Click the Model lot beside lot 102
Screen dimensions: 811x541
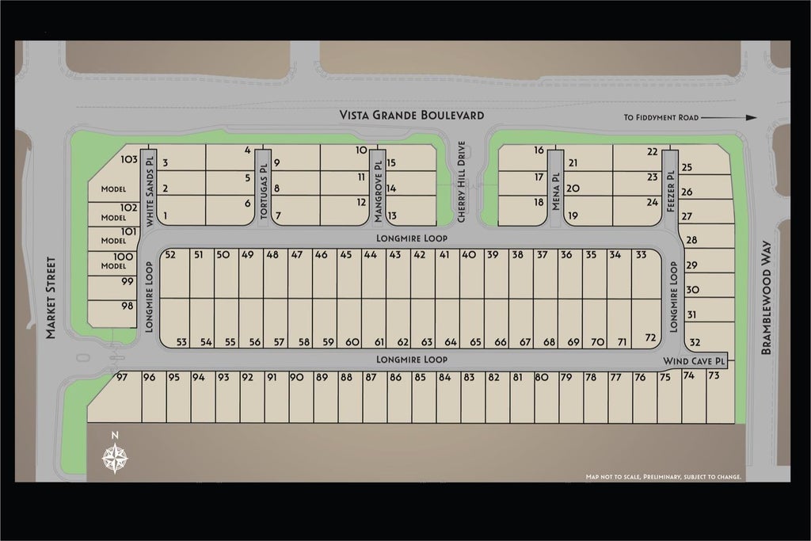pyautogui.click(x=114, y=214)
